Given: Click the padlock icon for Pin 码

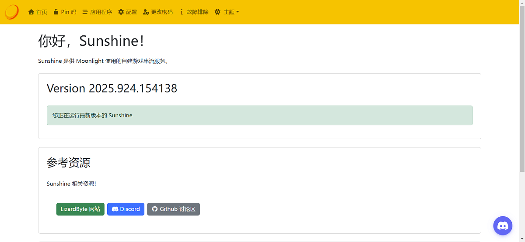Looking at the screenshot, I should pyautogui.click(x=56, y=12).
